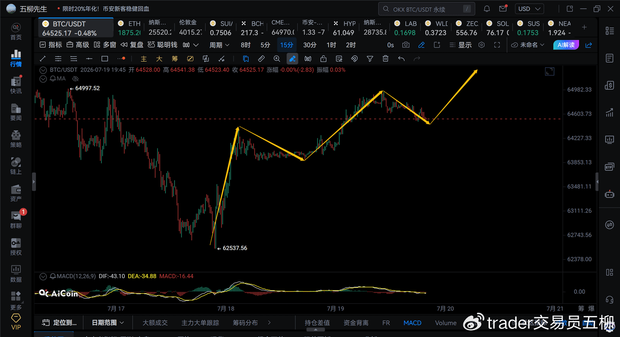Show more bottom tabs with arrow
The width and height of the screenshot is (620, 337).
(270, 322)
